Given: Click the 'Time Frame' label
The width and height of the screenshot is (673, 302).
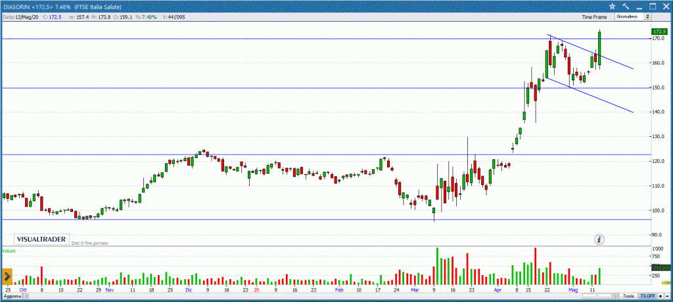Looking at the screenshot, I should (594, 17).
